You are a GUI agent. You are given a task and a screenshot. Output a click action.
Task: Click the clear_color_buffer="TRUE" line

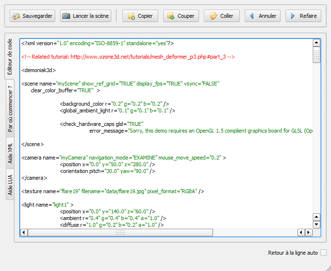tap(65, 90)
